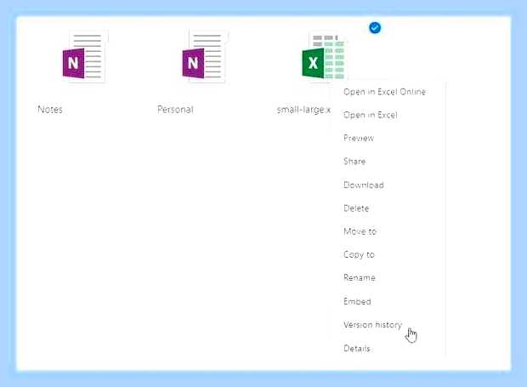Image resolution: width=527 pixels, height=387 pixels.
Task: Open Details from the context menu
Action: pos(357,349)
